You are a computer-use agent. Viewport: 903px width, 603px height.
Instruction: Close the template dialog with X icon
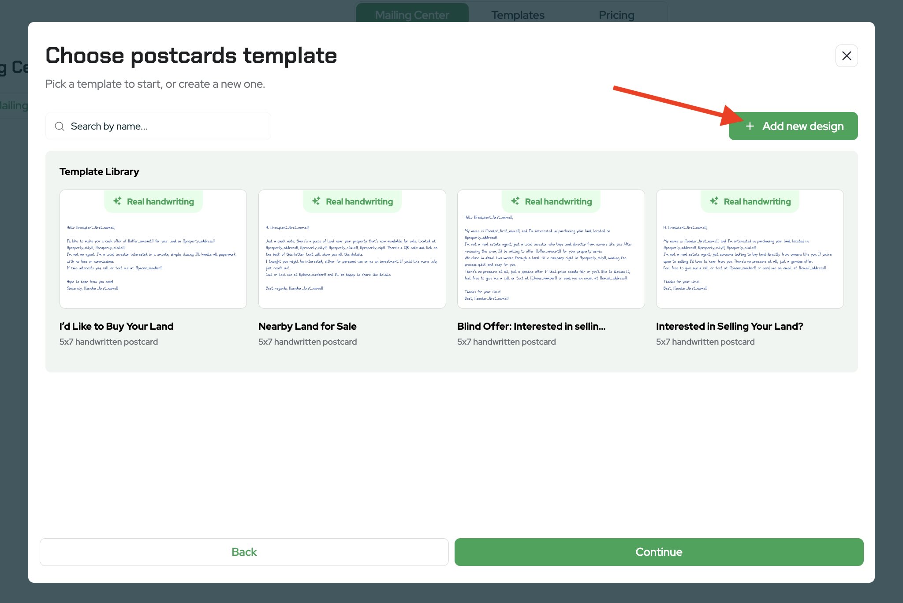click(x=846, y=56)
